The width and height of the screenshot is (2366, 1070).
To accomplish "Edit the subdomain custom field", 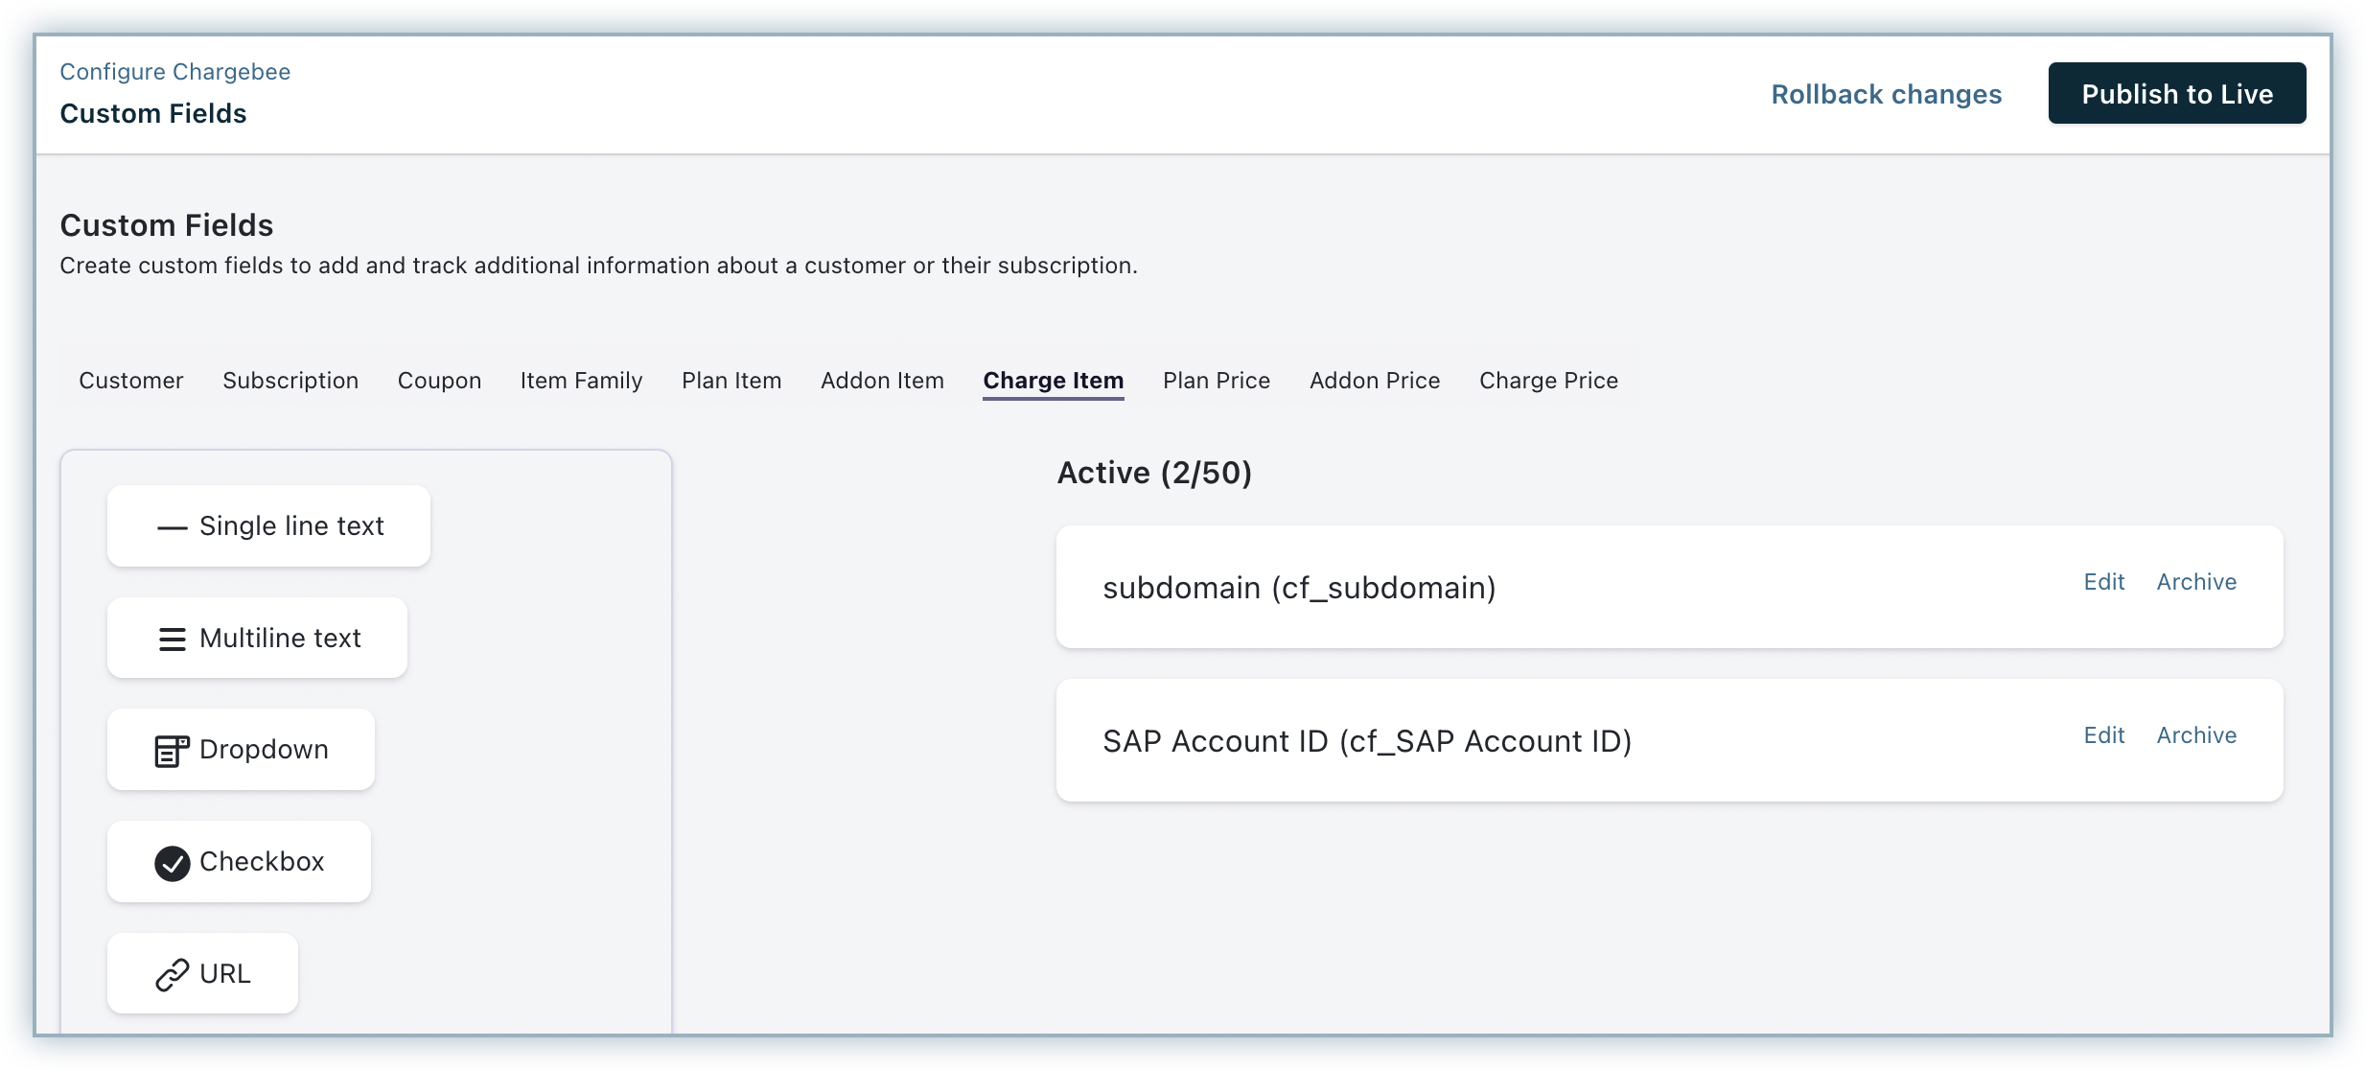I will click(x=2103, y=582).
